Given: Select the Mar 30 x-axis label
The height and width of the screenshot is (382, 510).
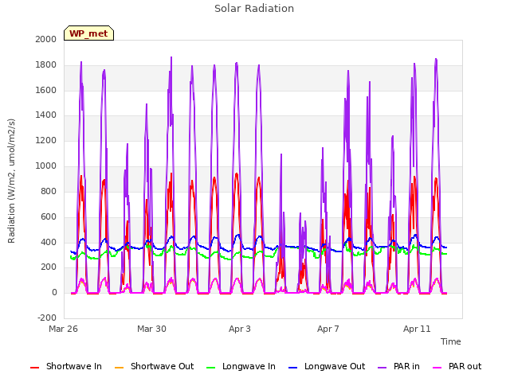Looking at the screenshot, I should (151, 329).
